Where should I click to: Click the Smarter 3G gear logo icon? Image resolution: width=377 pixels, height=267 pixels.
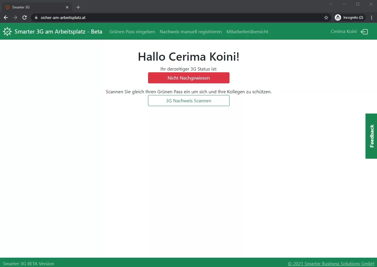(7, 31)
